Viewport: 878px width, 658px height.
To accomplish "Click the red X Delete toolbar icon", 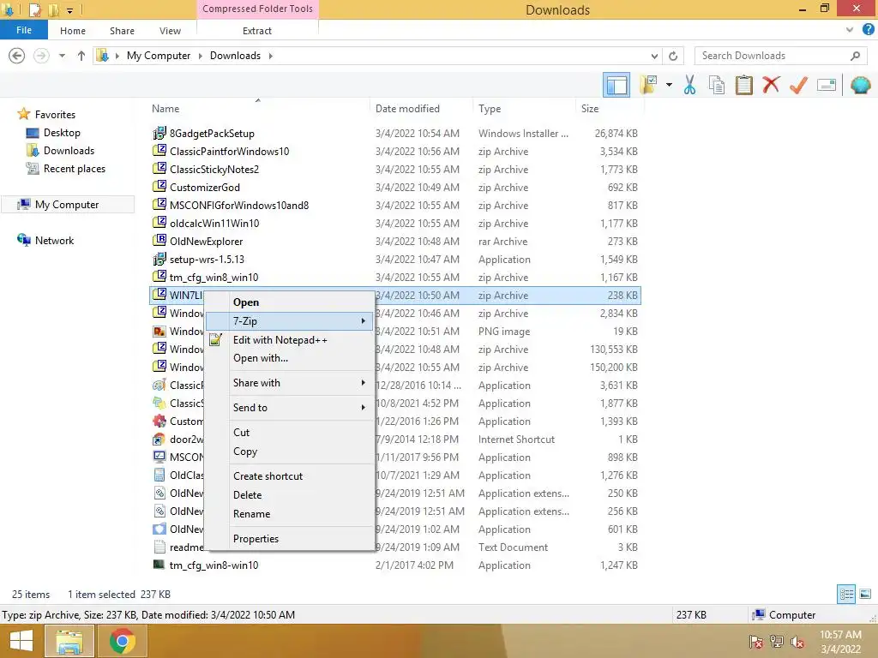I will click(x=771, y=85).
